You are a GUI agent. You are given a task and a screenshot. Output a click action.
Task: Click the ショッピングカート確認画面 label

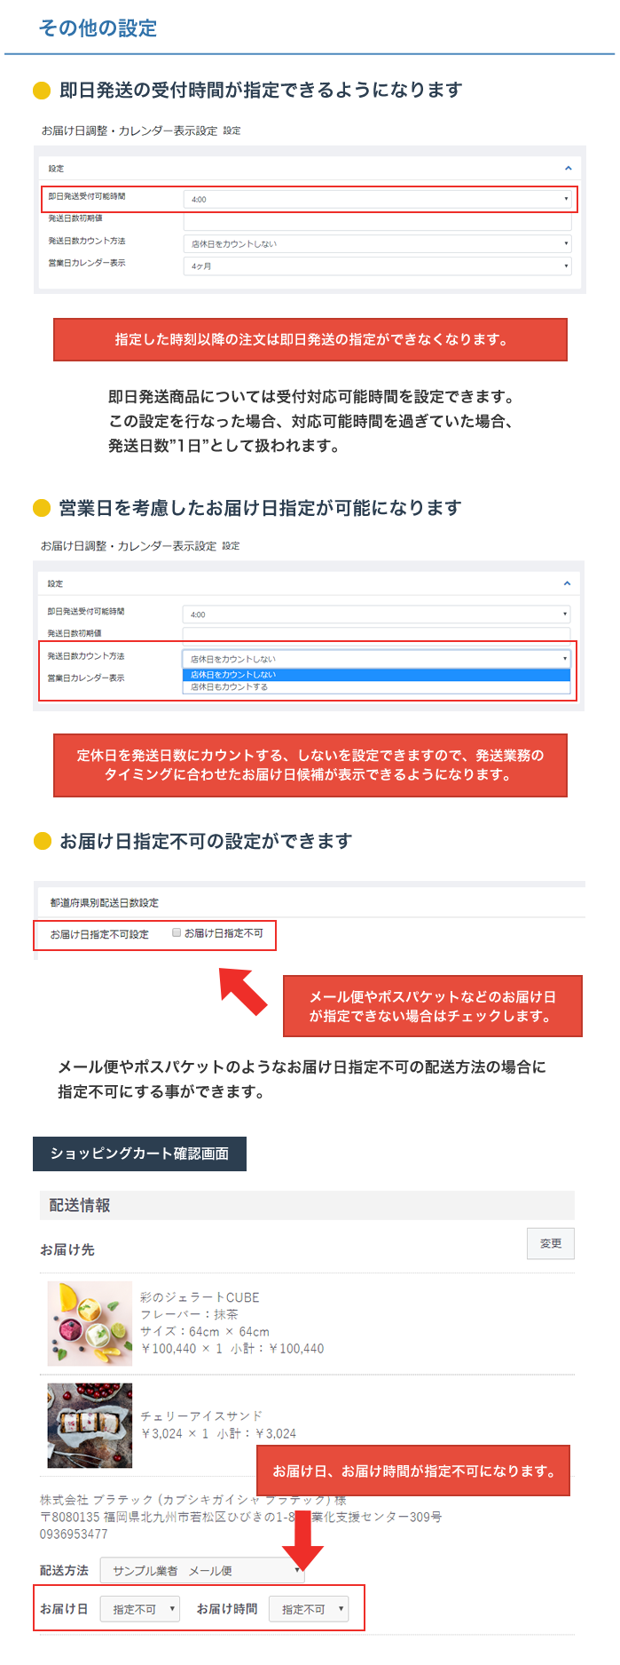(x=139, y=1154)
